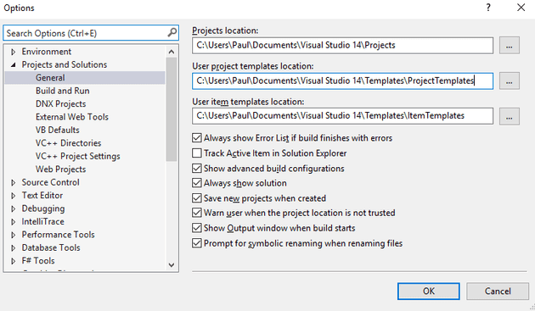This screenshot has width=535, height=311.
Task: Select Build and Run in the tree
Action: click(x=63, y=91)
